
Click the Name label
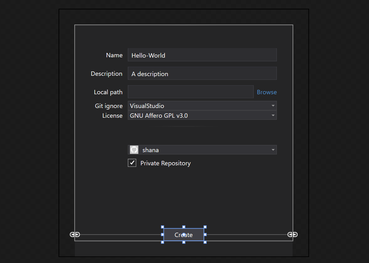(x=114, y=55)
